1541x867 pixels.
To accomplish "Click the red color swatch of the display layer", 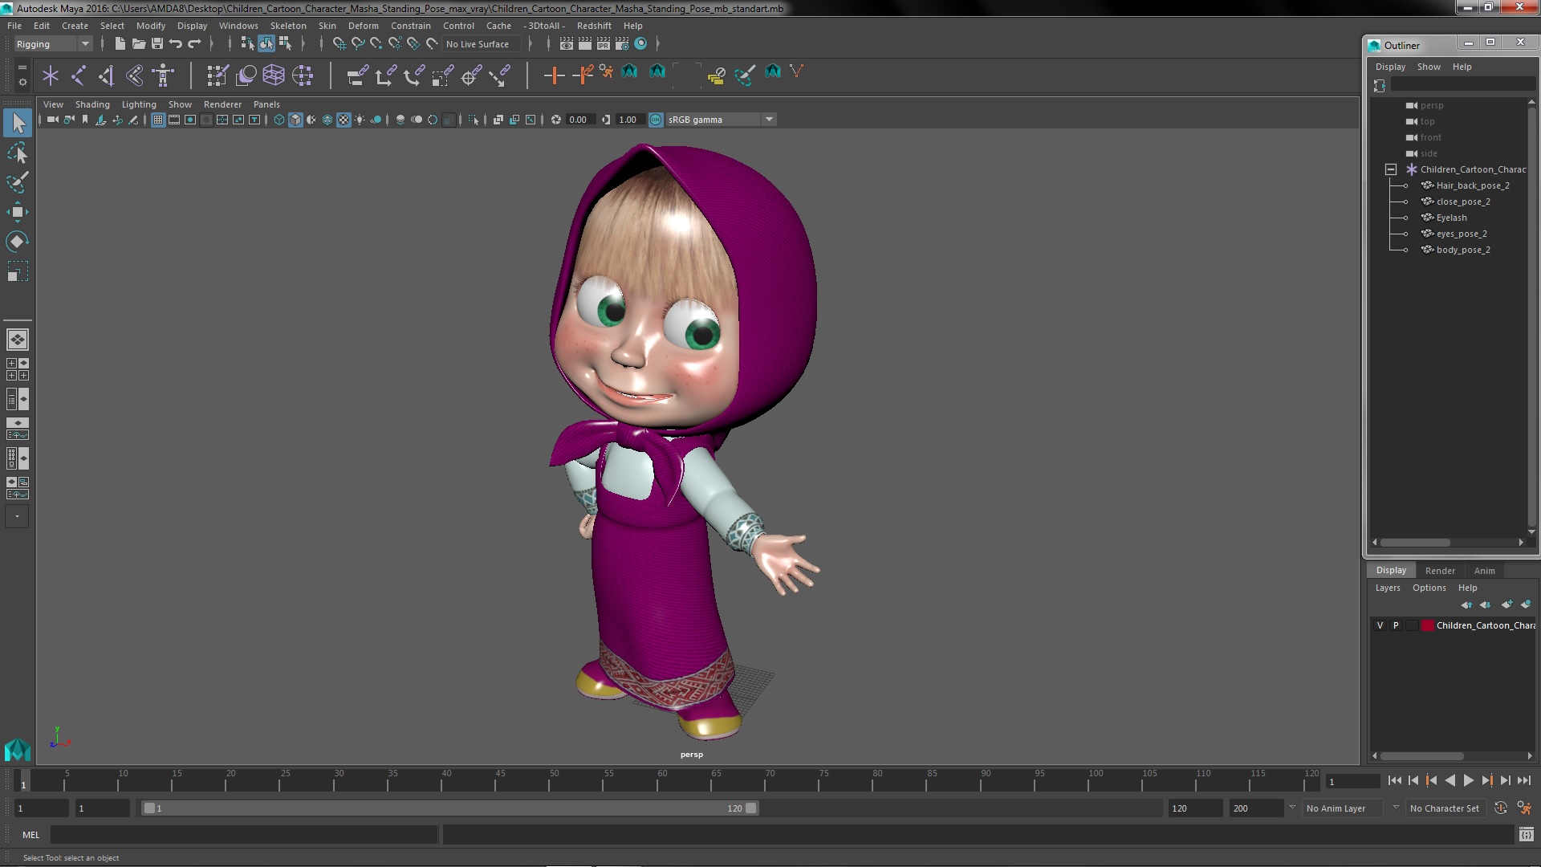I will (x=1428, y=625).
